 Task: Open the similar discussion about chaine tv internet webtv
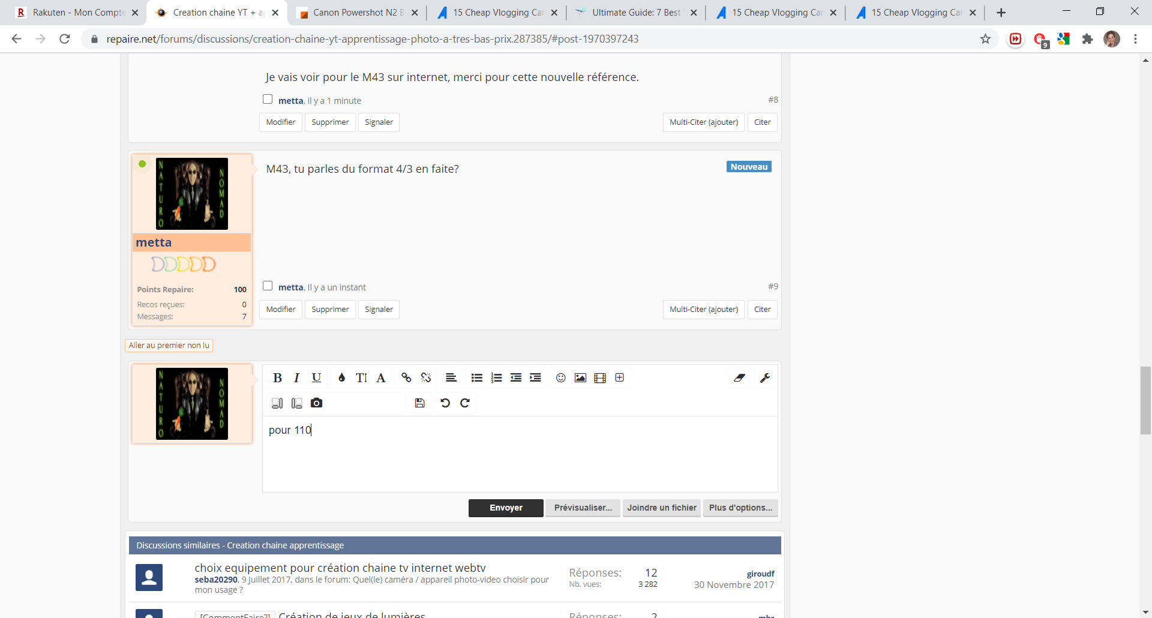pos(340,568)
